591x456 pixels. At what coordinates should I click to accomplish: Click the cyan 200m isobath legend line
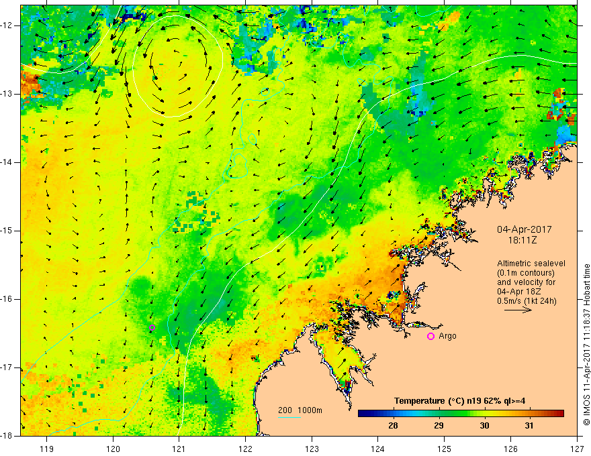289,417
